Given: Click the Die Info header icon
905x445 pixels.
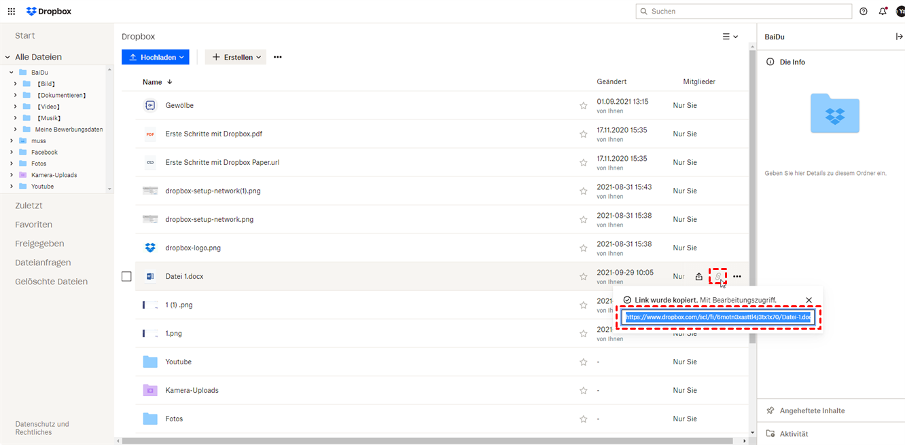Looking at the screenshot, I should [770, 62].
